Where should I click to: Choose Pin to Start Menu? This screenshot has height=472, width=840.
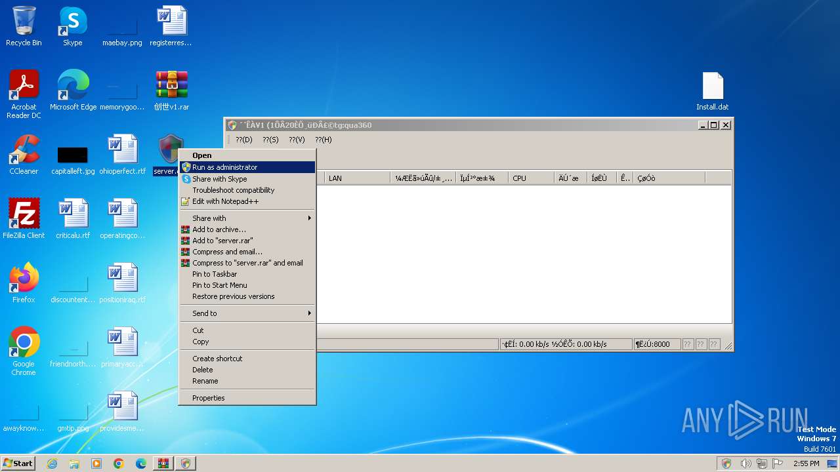tap(247, 285)
